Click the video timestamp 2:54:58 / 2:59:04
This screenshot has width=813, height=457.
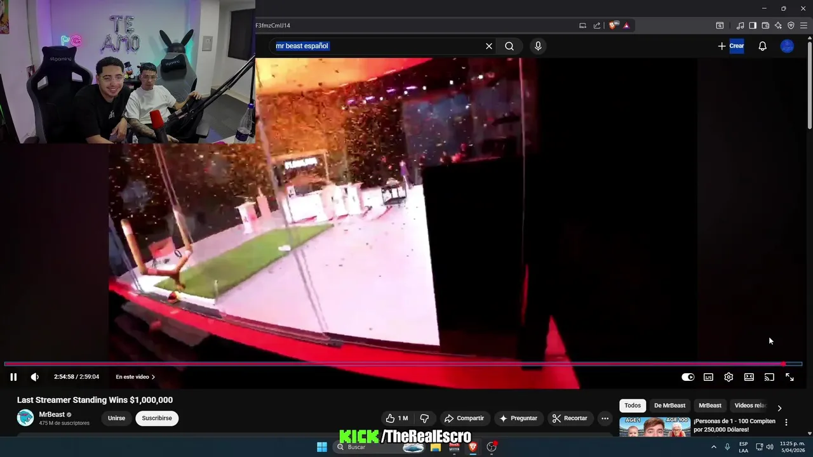[76, 377]
